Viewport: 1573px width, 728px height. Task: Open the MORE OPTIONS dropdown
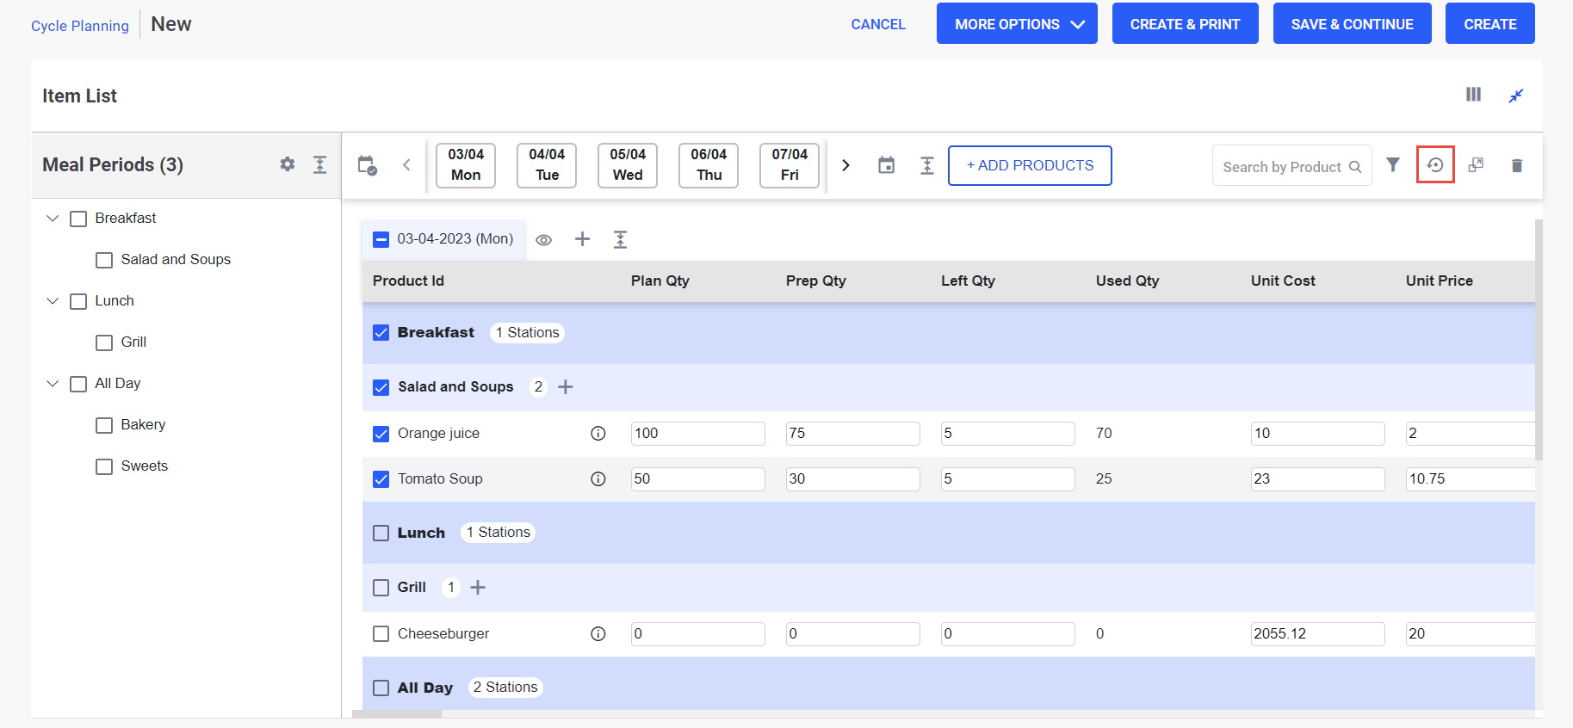tap(1017, 23)
